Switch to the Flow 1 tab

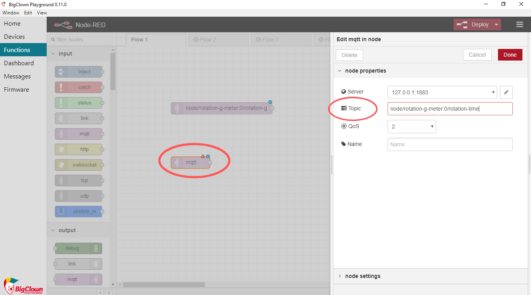pyautogui.click(x=156, y=40)
